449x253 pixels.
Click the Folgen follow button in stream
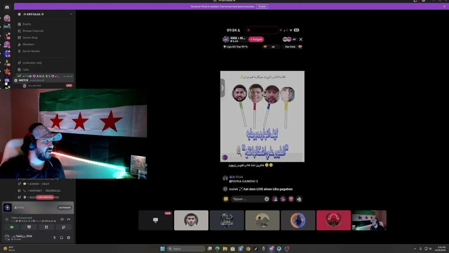click(x=256, y=39)
